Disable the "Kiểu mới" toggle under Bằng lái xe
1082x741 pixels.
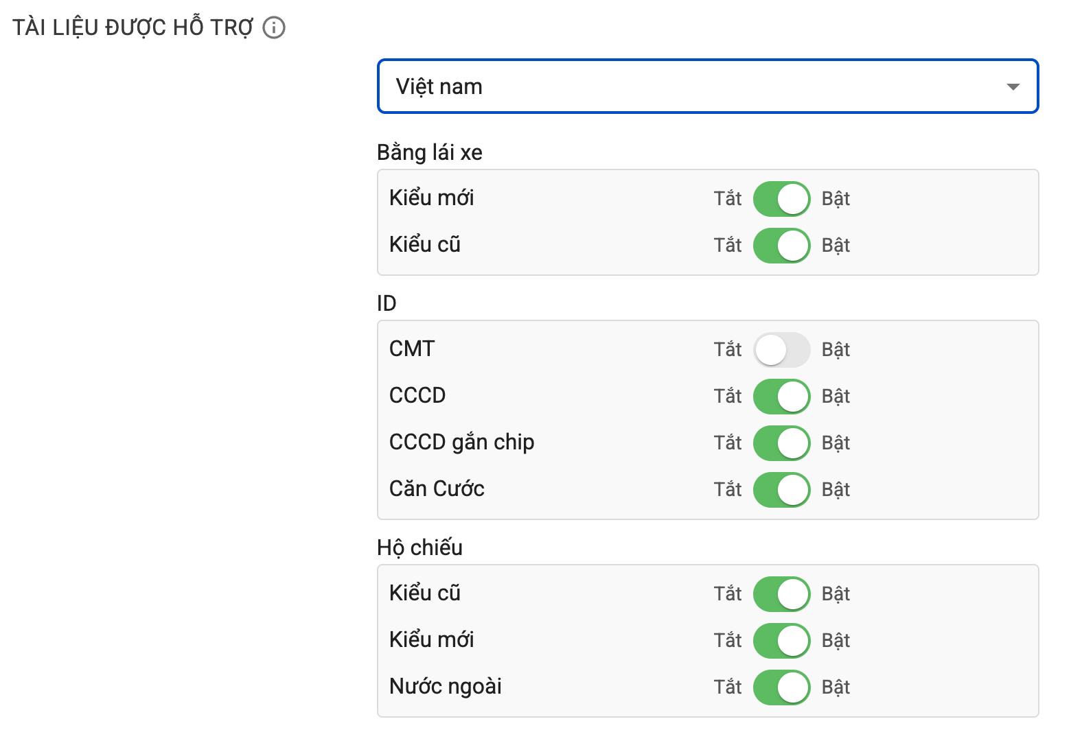coord(781,198)
